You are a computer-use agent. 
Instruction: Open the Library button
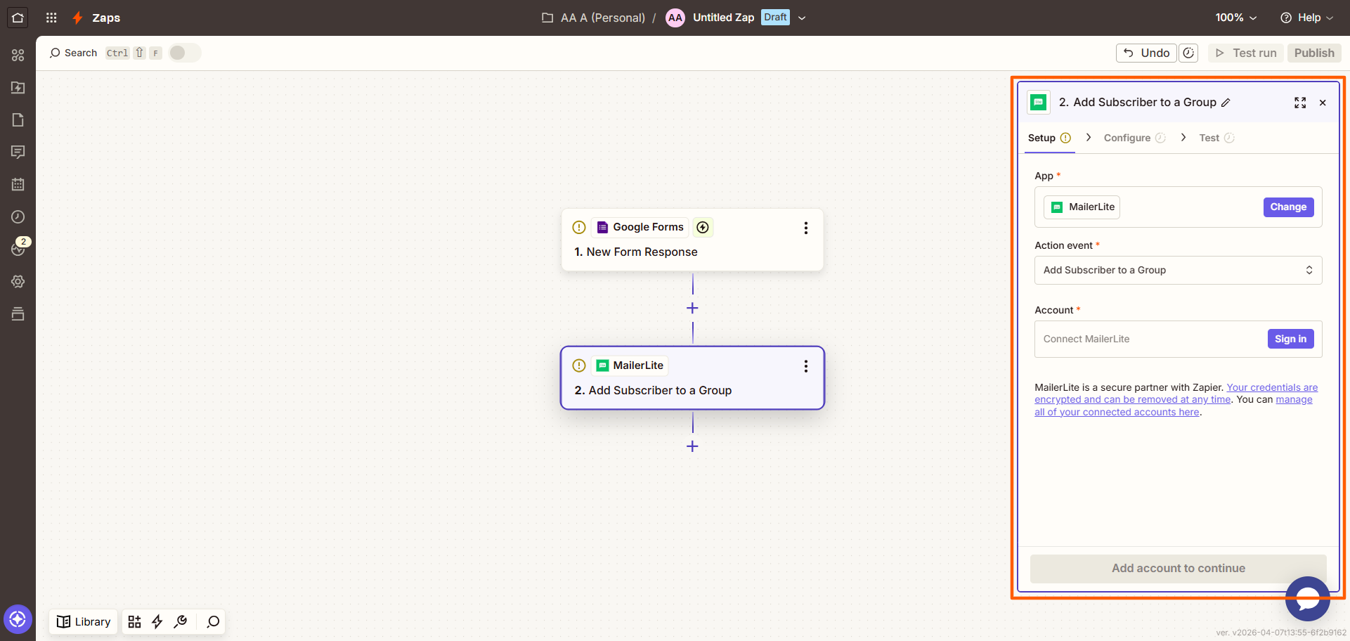coord(84,622)
